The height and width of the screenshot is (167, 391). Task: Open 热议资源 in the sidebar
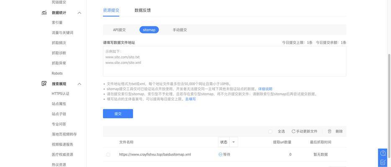[59, 164]
